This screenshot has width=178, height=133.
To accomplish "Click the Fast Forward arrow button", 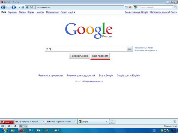I will coord(14,7).
